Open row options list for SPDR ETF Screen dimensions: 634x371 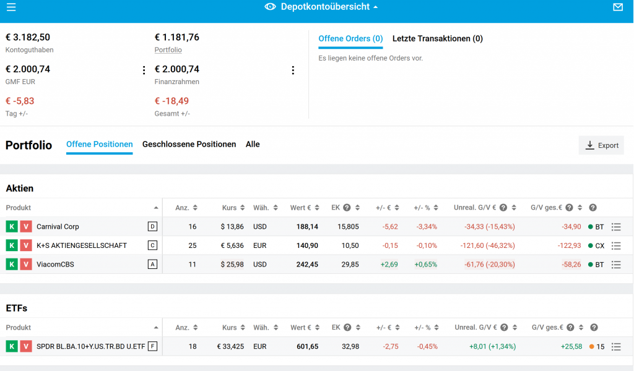616,347
